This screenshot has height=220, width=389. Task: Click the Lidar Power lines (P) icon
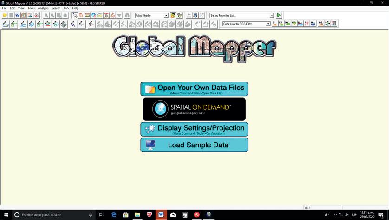(x=307, y=24)
